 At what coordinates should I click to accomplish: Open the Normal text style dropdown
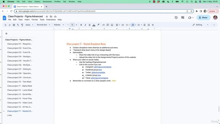point(43,25)
